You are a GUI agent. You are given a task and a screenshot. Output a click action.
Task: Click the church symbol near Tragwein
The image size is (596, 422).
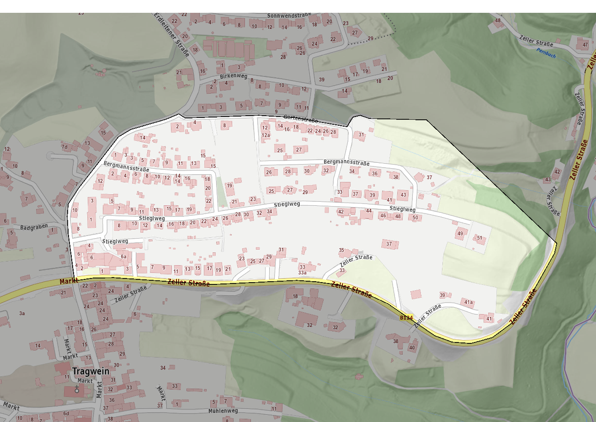pos(76,389)
